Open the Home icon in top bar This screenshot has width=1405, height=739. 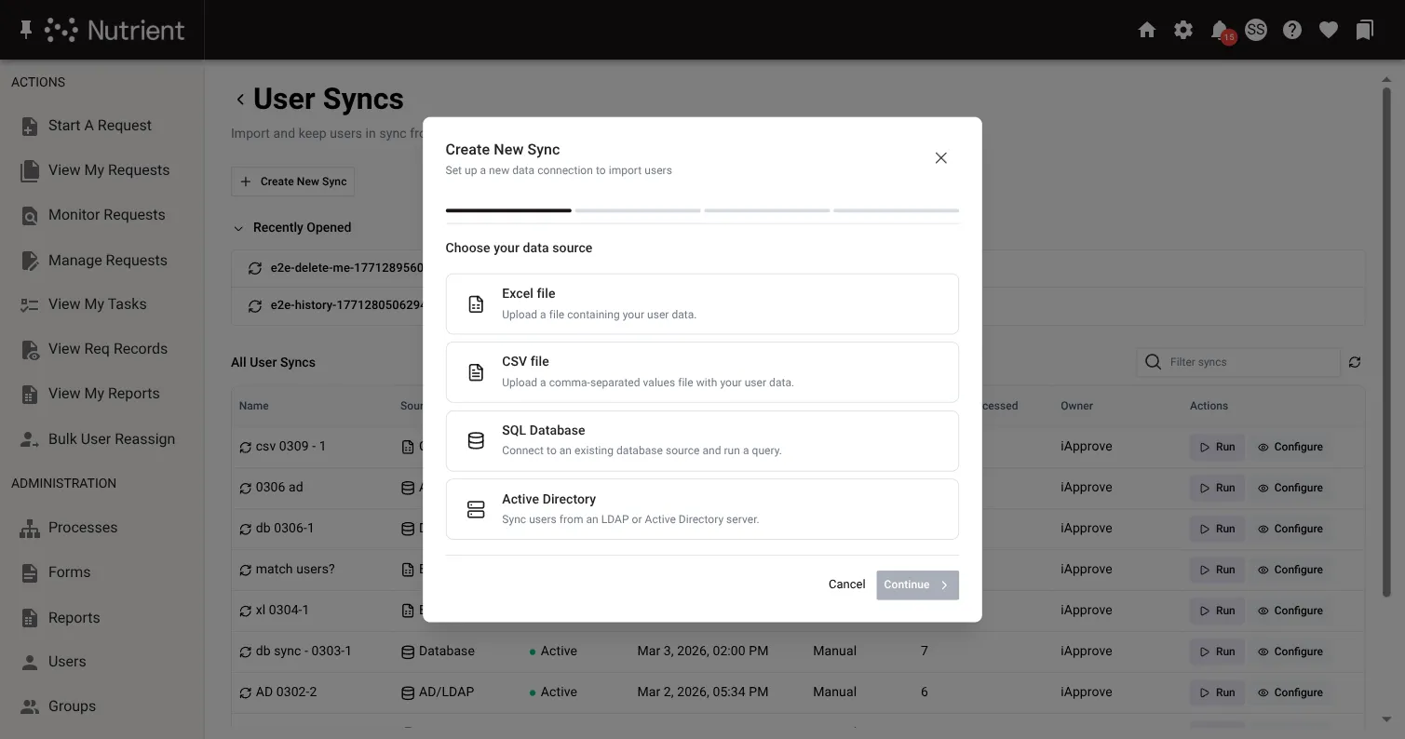click(x=1147, y=30)
